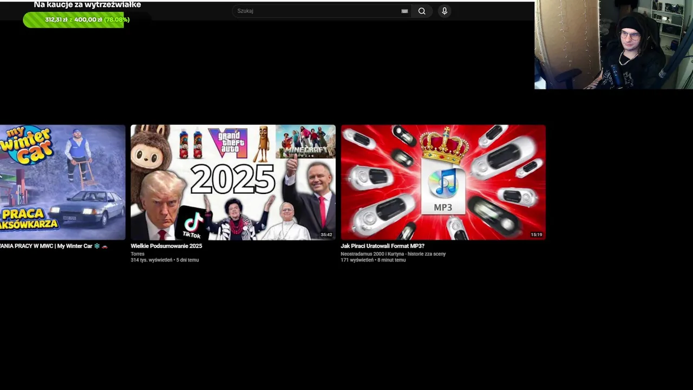Click the streamer webcam overlay
Viewport: 693px width, 390px height.
click(613, 44)
